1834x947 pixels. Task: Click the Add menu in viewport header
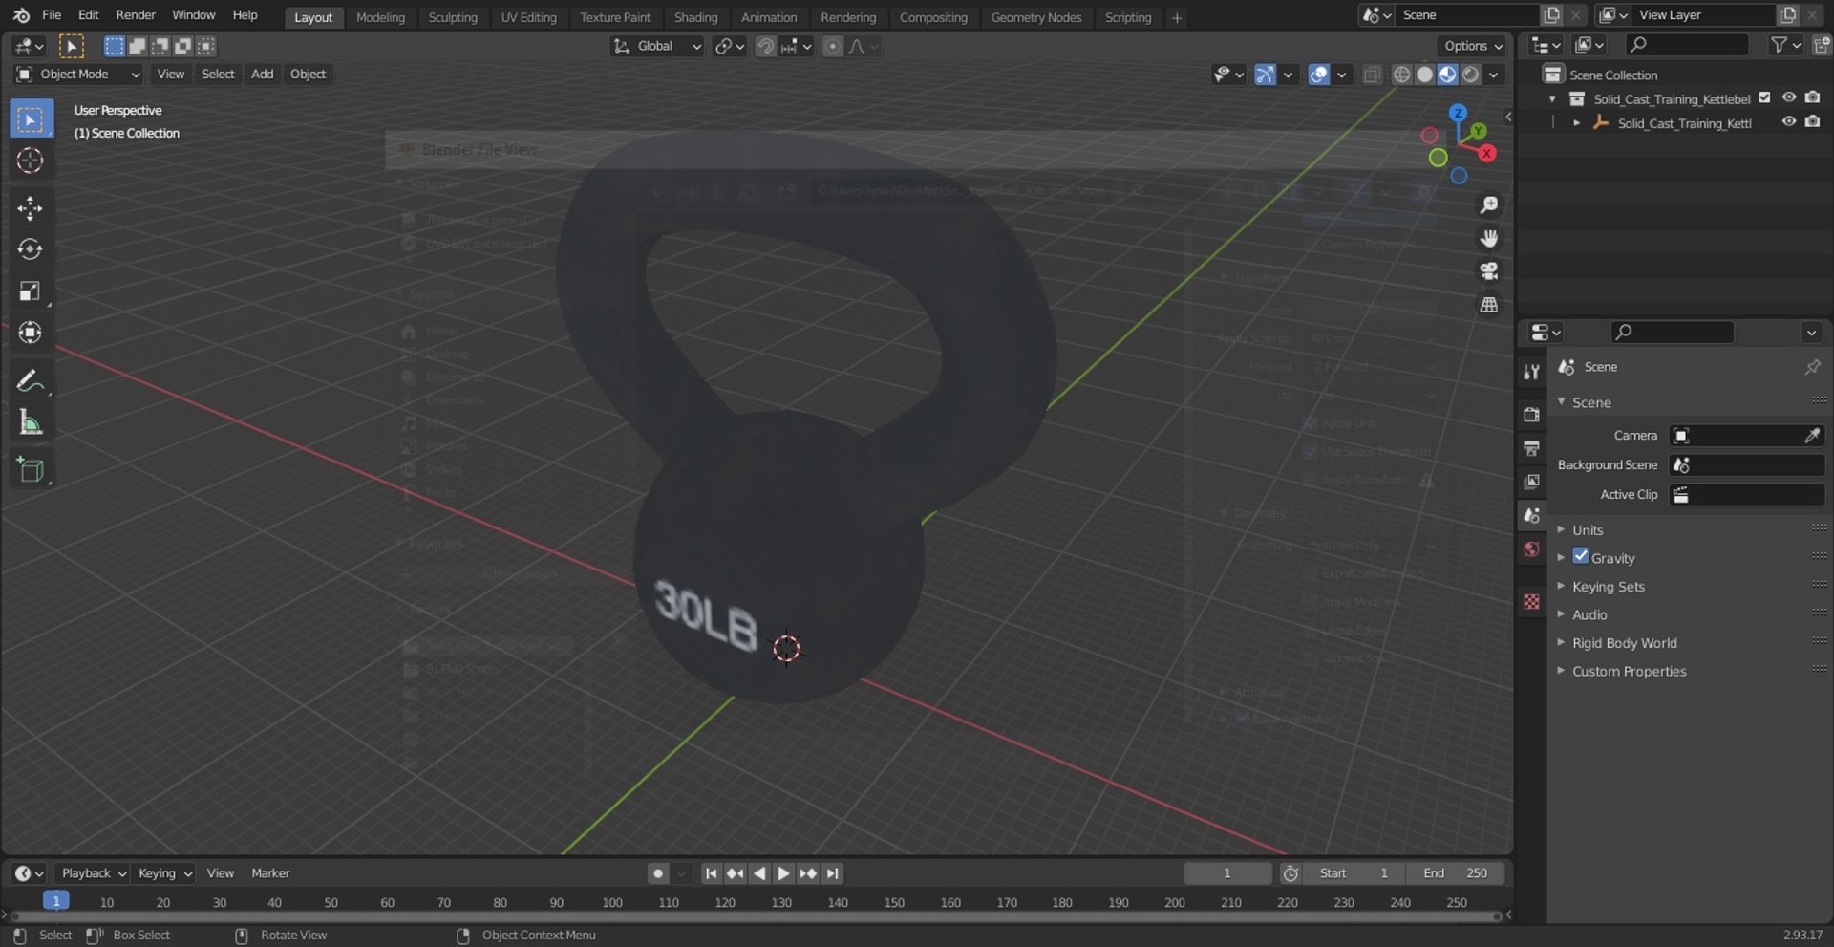coord(262,75)
